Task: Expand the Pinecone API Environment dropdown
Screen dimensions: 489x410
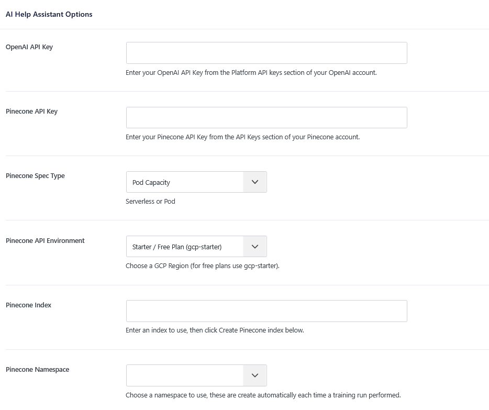Action: click(196, 247)
